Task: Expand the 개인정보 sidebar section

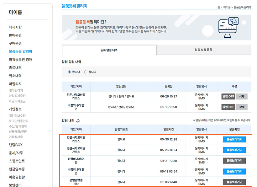Action: pos(15,109)
